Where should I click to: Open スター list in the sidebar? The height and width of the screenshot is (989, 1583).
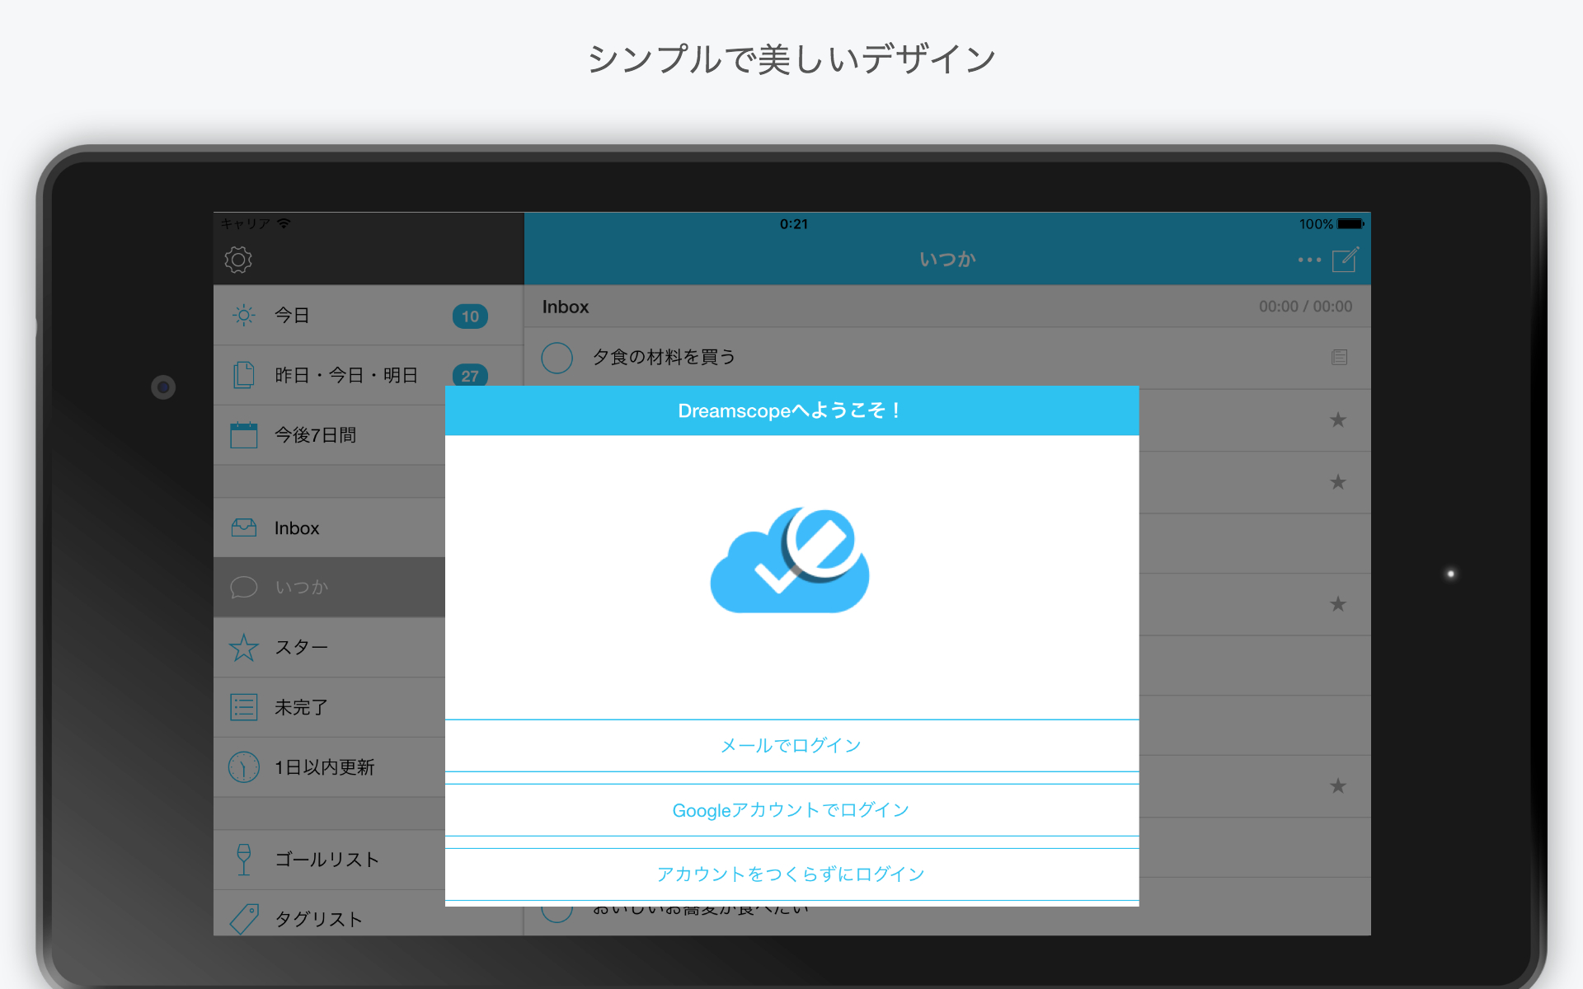point(330,647)
